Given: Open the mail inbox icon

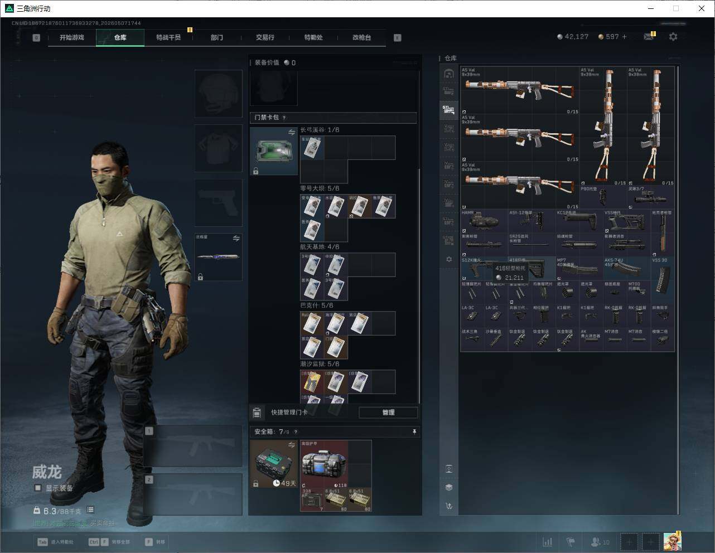Looking at the screenshot, I should (649, 37).
